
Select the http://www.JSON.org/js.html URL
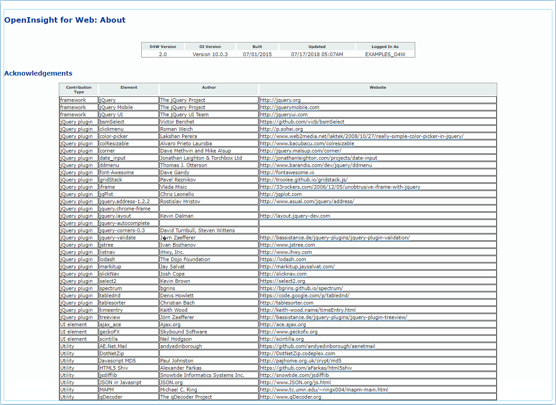point(295,382)
